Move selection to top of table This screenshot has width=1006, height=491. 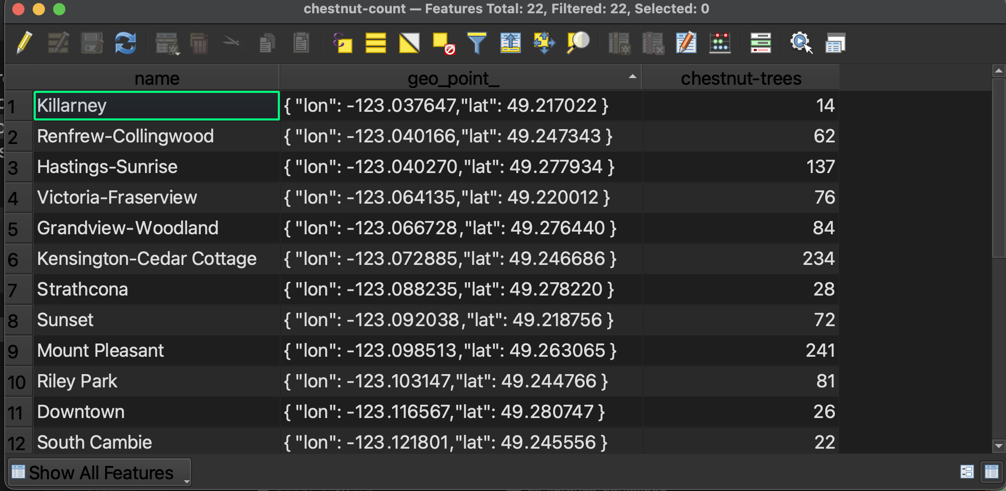(x=510, y=43)
